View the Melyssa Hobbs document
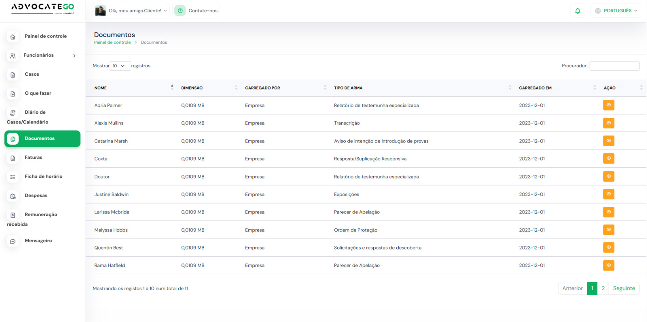Image resolution: width=647 pixels, height=322 pixels. (609, 230)
